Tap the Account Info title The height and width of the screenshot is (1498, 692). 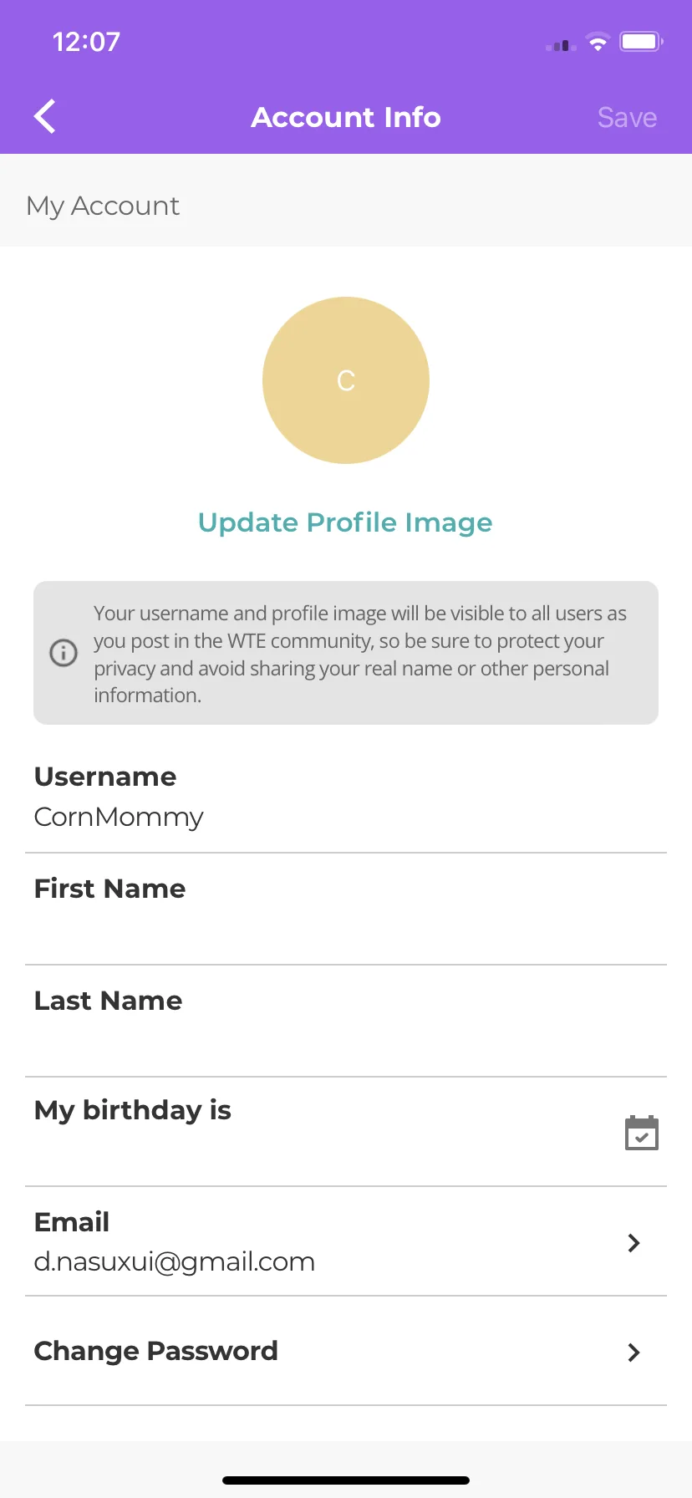346,117
